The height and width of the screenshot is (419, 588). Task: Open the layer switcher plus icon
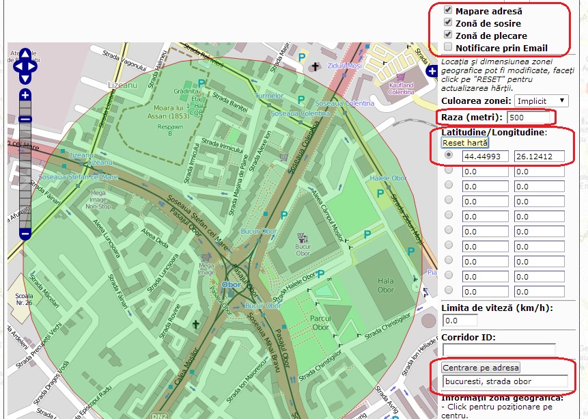432,71
